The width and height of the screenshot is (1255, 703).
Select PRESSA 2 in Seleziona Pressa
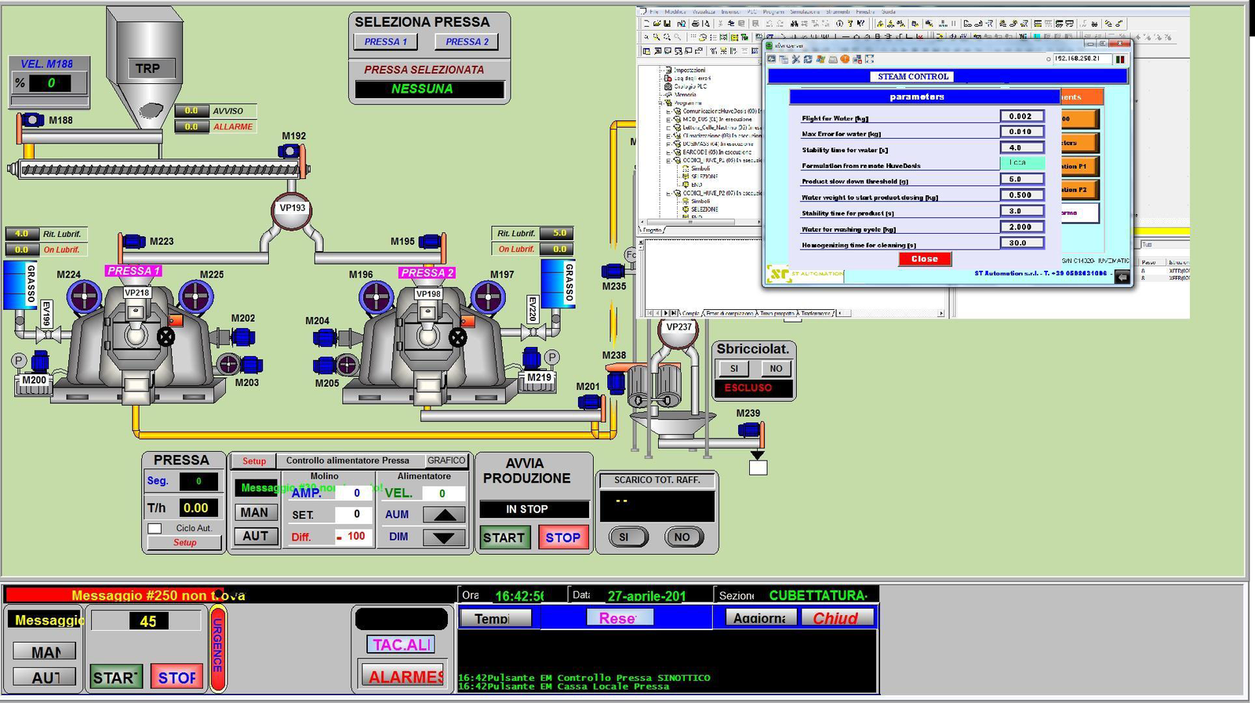tap(467, 42)
